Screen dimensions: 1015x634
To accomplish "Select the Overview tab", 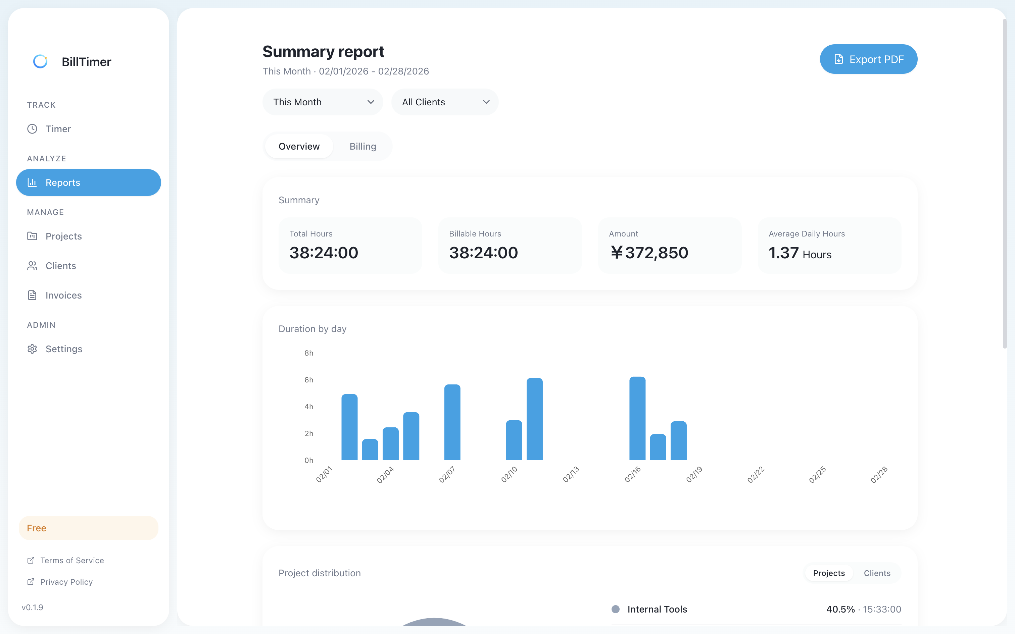I will point(299,146).
